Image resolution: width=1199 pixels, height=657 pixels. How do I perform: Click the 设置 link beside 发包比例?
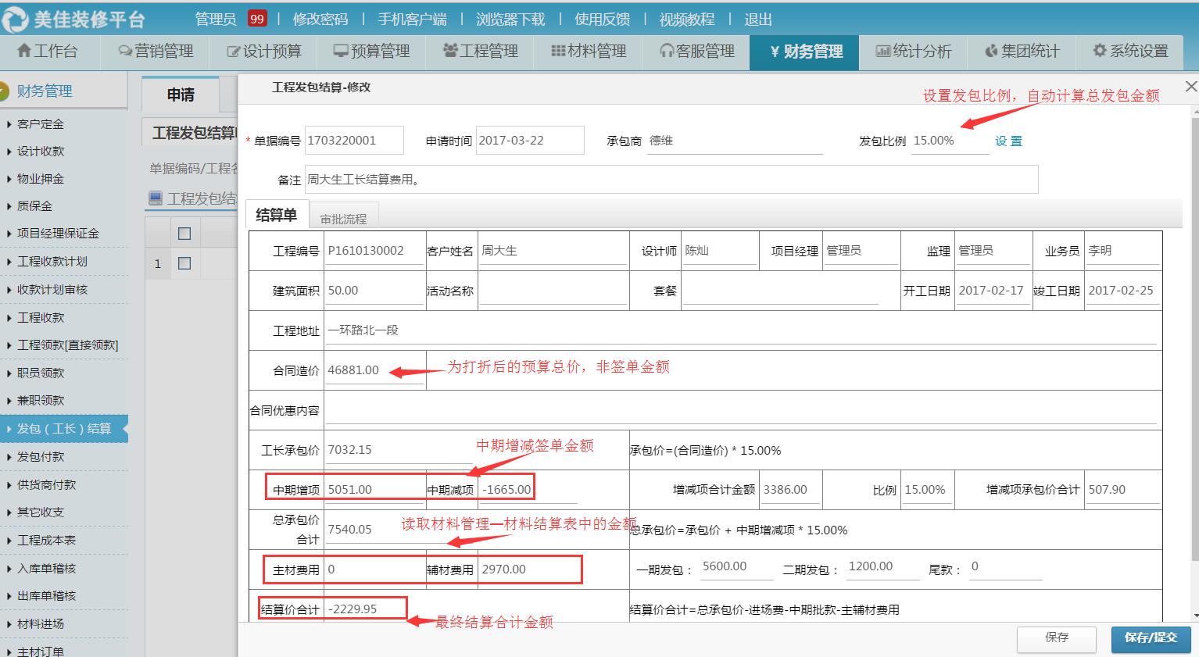click(x=1008, y=141)
